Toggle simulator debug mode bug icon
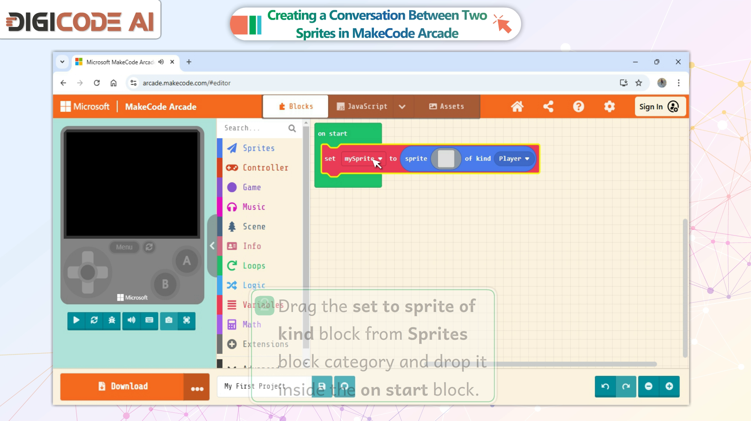Viewport: 751px width, 421px height. pyautogui.click(x=112, y=320)
